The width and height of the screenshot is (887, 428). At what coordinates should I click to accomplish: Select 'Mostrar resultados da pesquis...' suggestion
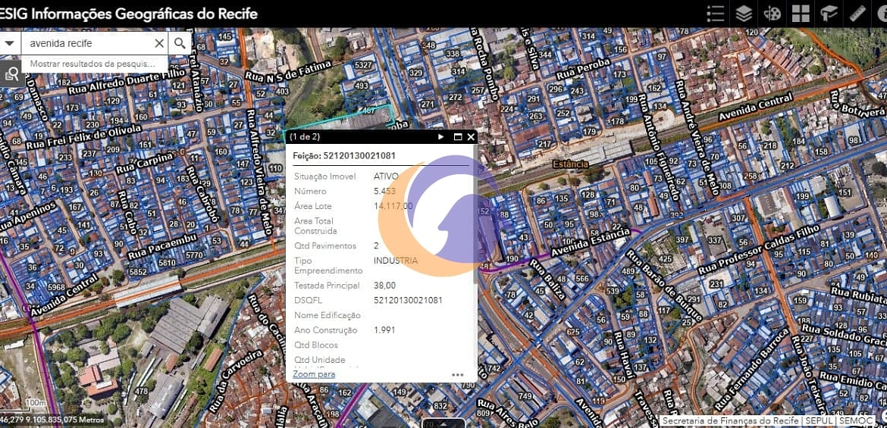point(92,64)
